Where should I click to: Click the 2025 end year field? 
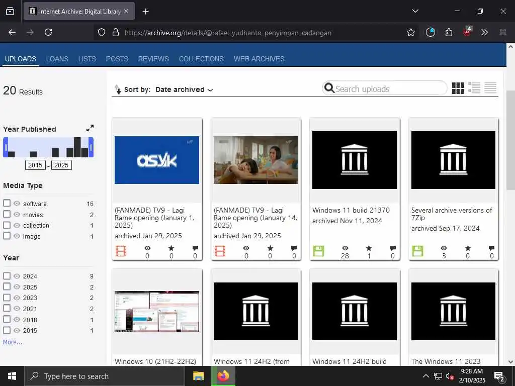click(61, 165)
